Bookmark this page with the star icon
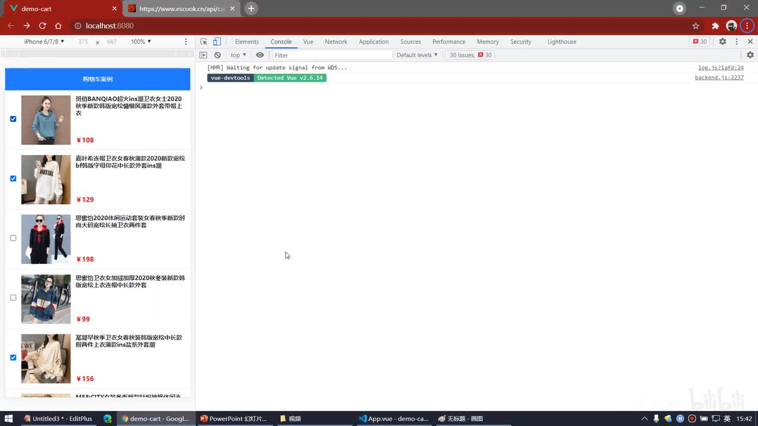 pos(696,25)
